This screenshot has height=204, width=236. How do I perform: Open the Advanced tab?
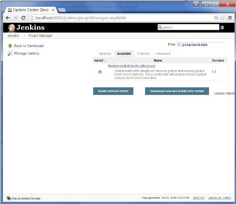(x=163, y=53)
